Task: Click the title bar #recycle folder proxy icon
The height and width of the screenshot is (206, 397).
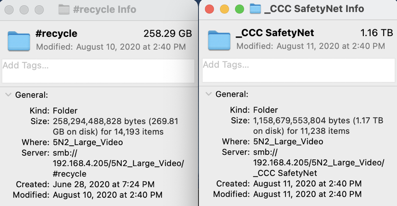Action: 64,9
